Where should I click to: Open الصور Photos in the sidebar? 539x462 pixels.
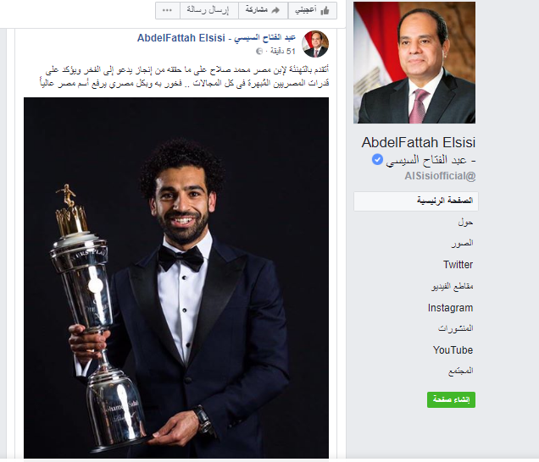click(463, 244)
